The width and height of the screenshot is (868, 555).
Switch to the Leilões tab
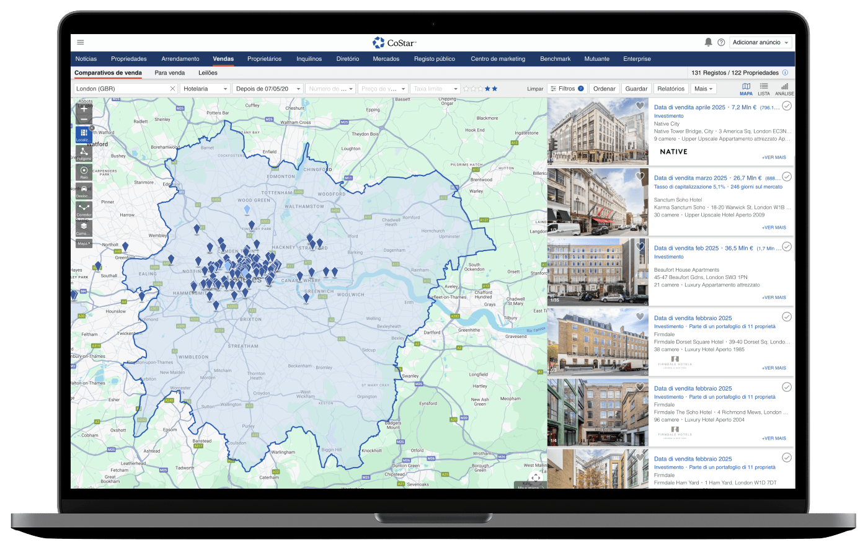point(208,73)
